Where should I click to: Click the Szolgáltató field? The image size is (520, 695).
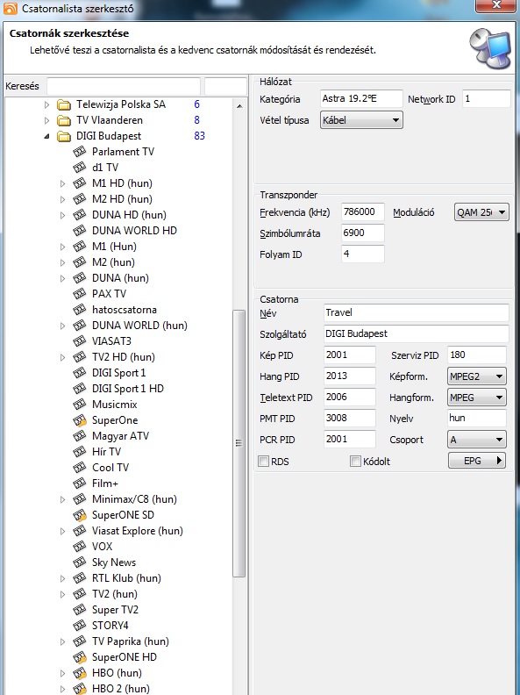[417, 333]
